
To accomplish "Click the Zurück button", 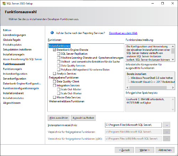I will coord(124,150).
